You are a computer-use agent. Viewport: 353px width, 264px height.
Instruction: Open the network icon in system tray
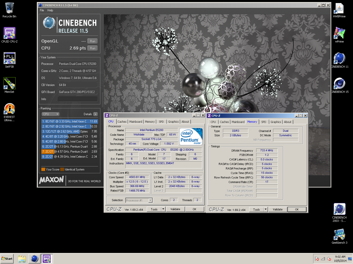323,259
